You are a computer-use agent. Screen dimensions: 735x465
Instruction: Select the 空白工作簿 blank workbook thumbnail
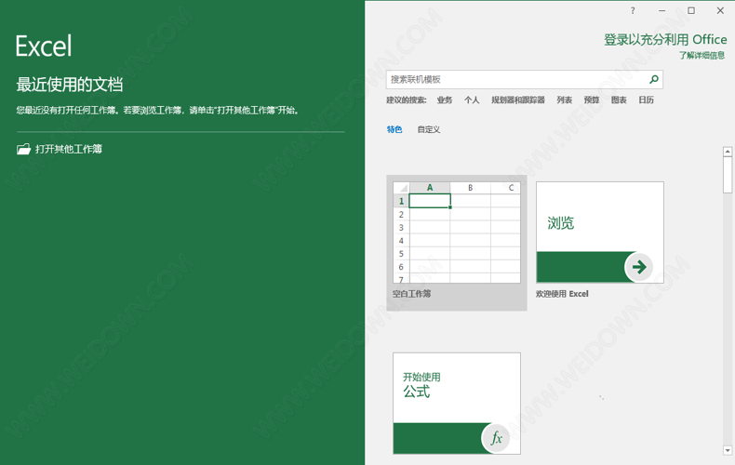click(x=457, y=232)
